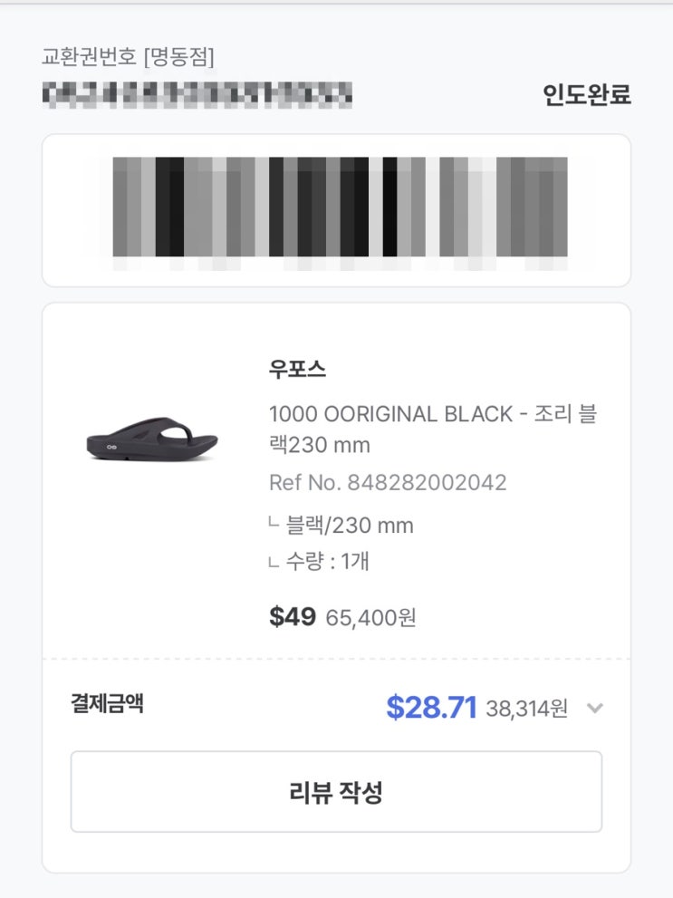
Task: Tap the blurred exchange ticket number
Action: tap(197, 93)
